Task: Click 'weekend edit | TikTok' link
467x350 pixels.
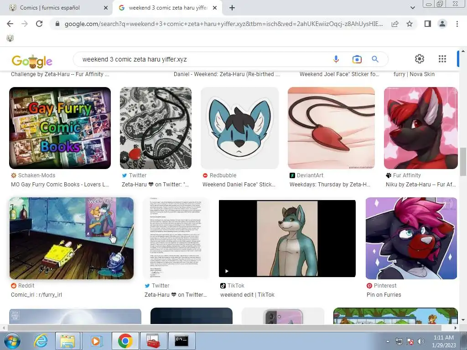Action: pos(247,295)
